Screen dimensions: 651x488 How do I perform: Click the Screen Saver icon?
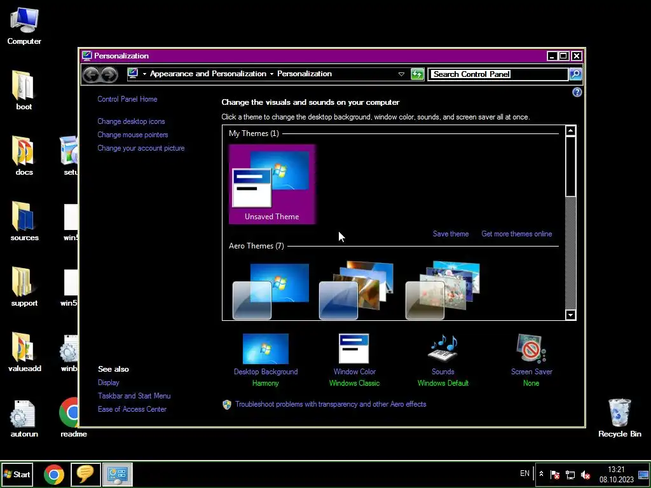pyautogui.click(x=531, y=349)
